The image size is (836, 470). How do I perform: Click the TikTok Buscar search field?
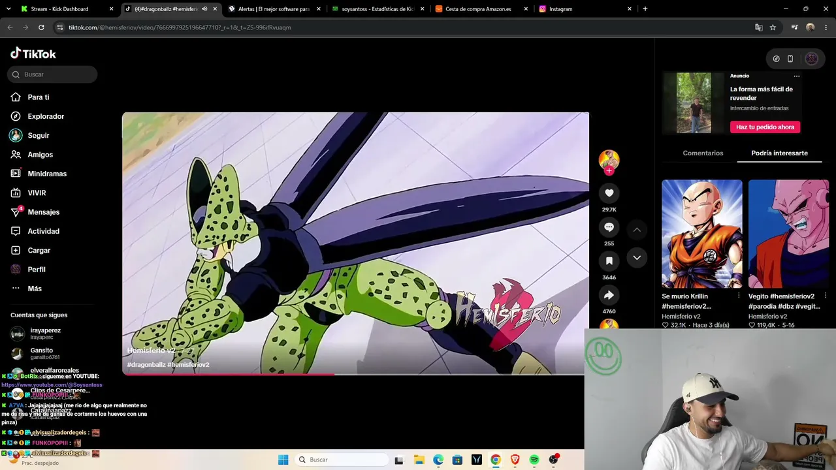52,74
